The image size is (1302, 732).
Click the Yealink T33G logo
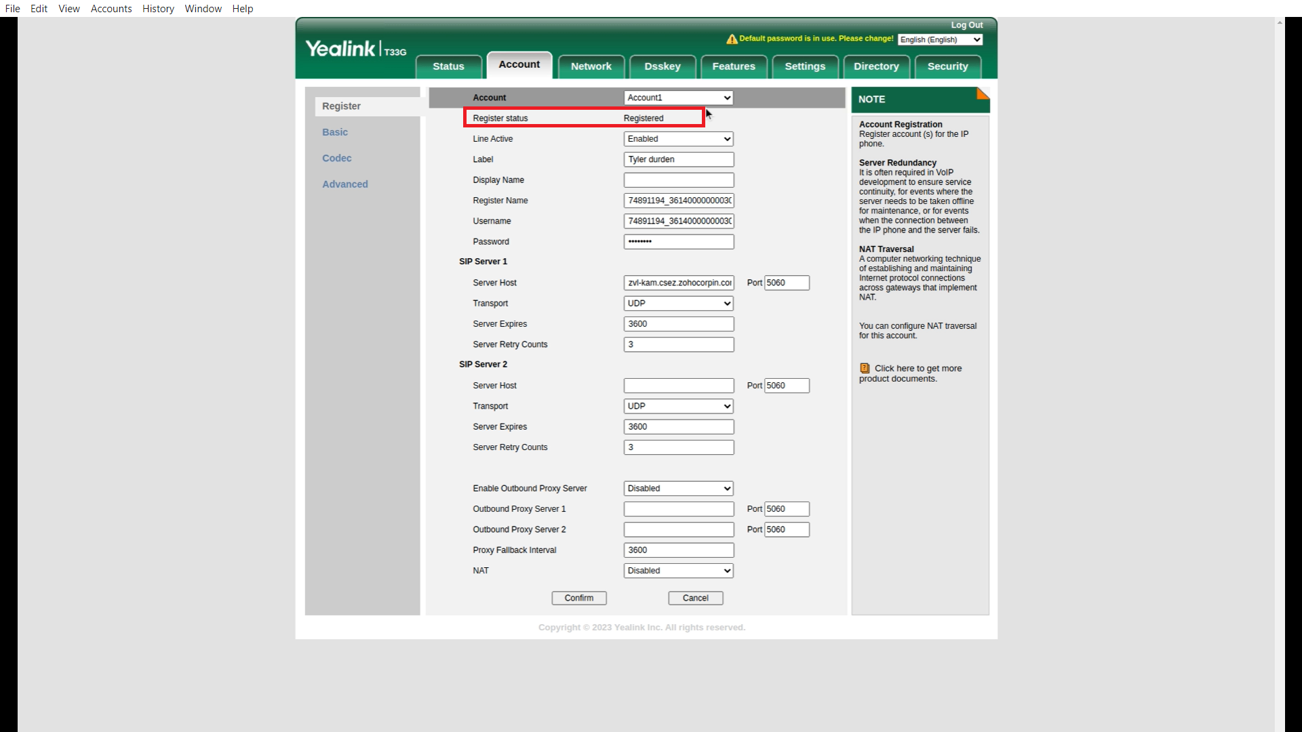pyautogui.click(x=355, y=49)
